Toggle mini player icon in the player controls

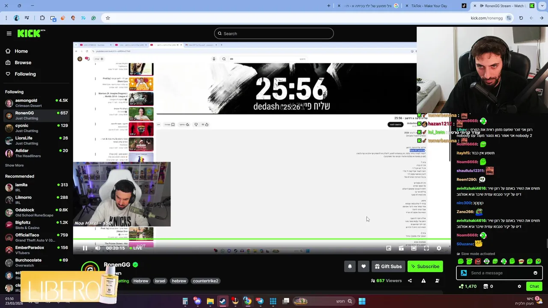[401, 248]
